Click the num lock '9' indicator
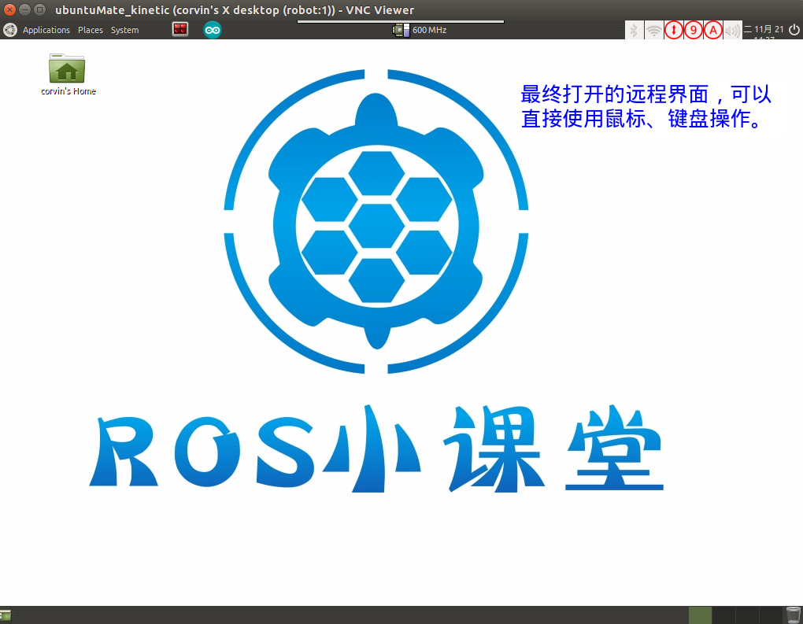803x624 pixels. pyautogui.click(x=693, y=30)
